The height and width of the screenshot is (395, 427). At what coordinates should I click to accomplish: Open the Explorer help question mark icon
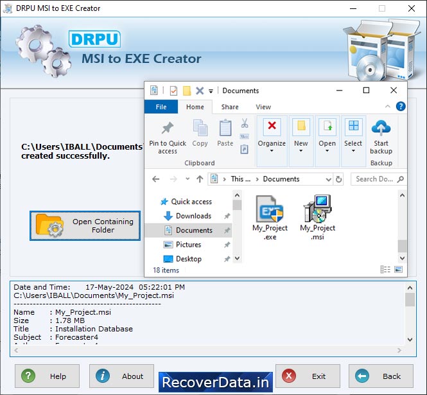[401, 107]
